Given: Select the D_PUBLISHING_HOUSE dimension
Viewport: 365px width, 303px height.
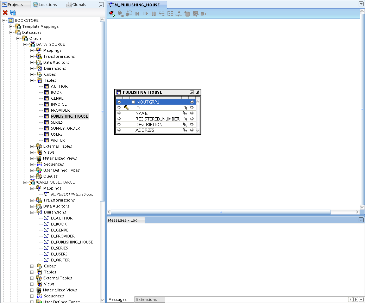Looking at the screenshot, I should point(72,242).
